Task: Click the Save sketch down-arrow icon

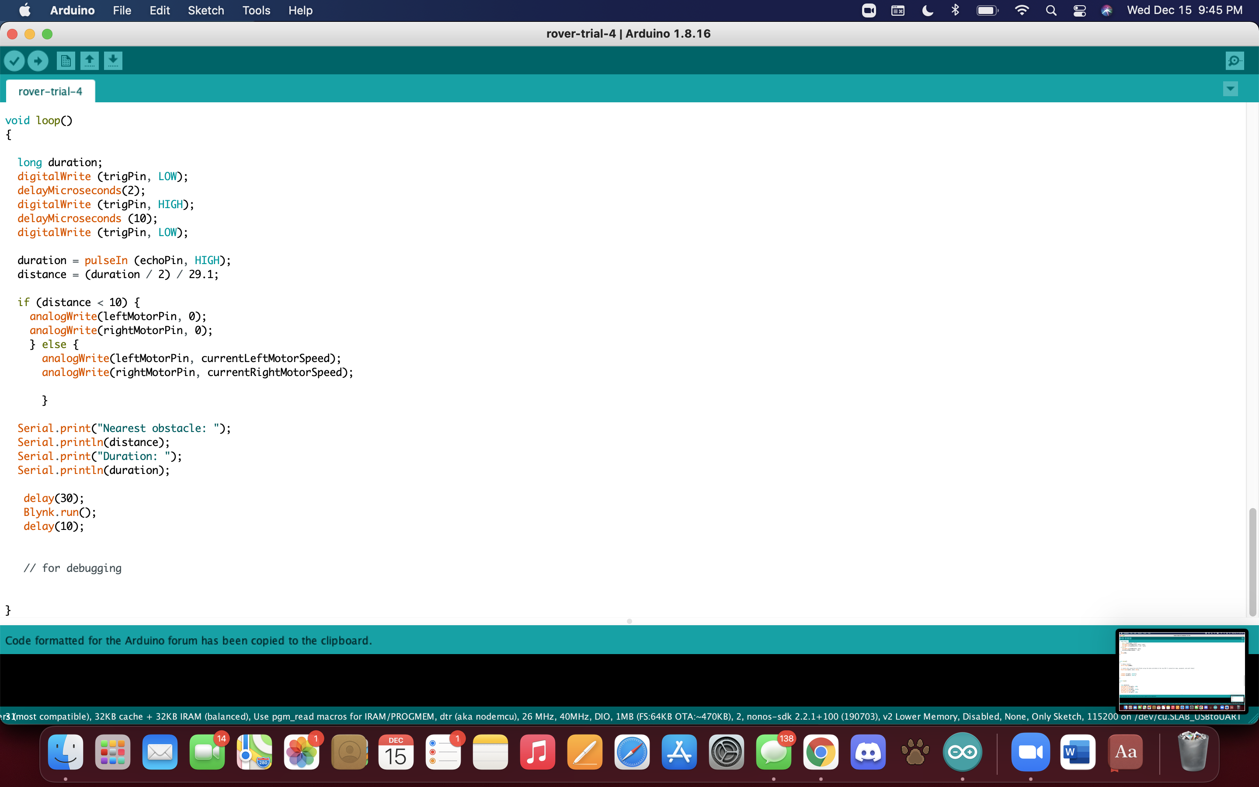Action: pos(113,61)
